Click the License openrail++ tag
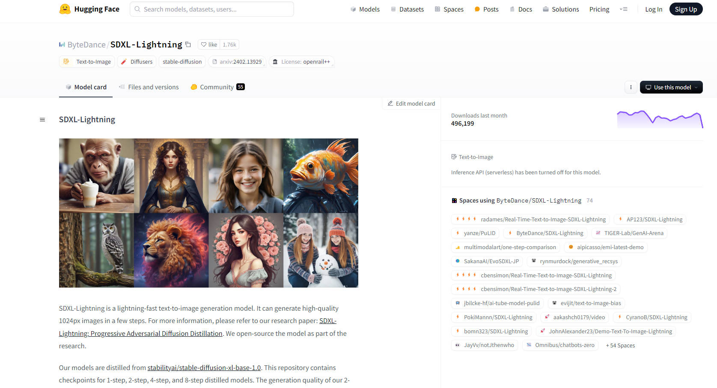This screenshot has height=388, width=717. pos(301,62)
